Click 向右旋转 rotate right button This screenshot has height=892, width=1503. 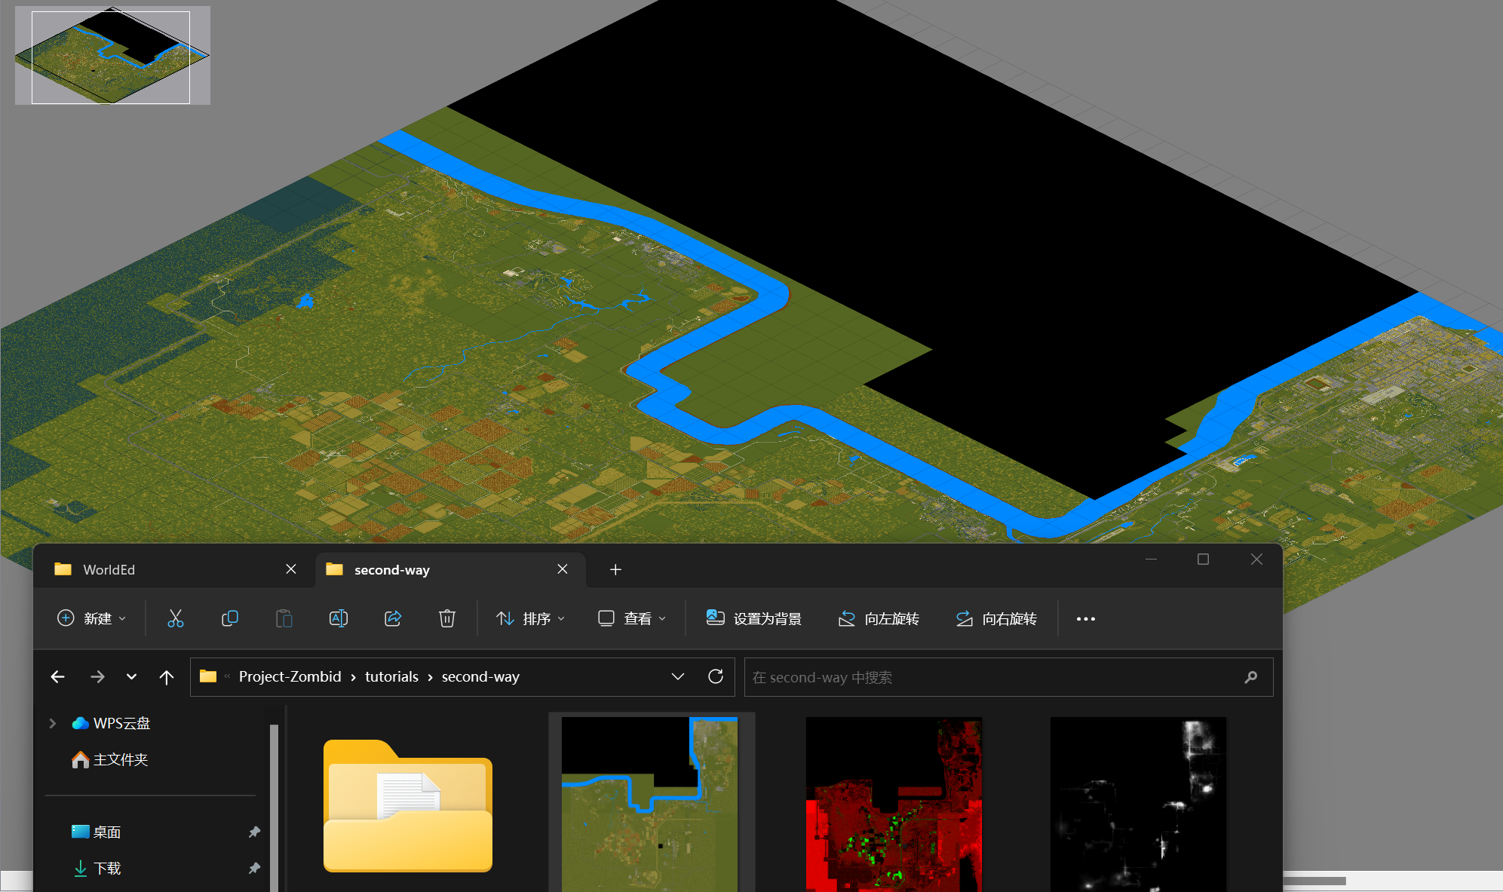pyautogui.click(x=996, y=618)
